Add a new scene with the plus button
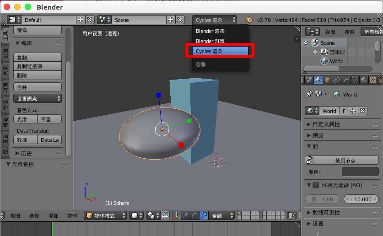Viewport: 383px width, 236px height. 171,20
